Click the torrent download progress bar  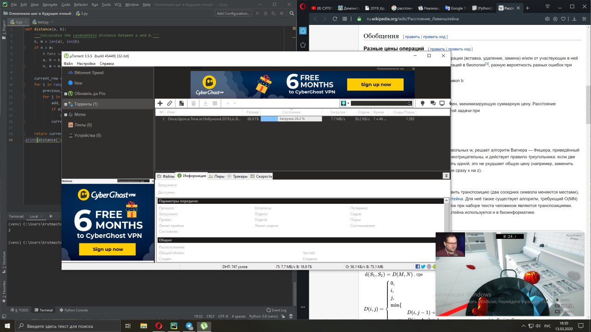[291, 119]
